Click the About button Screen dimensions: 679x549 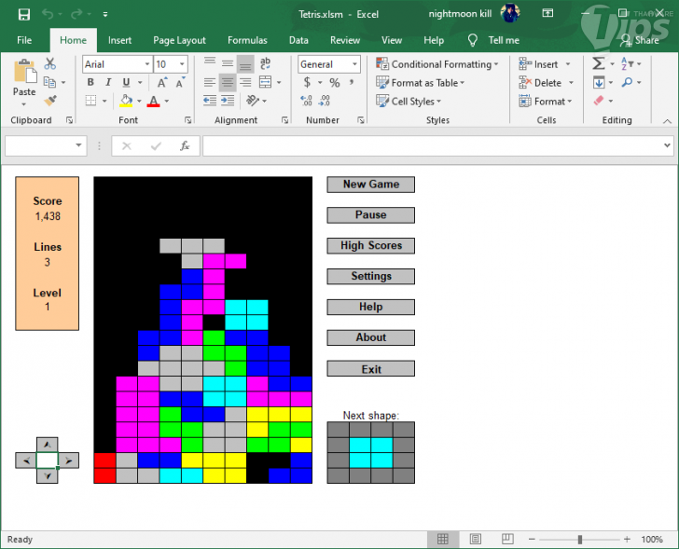point(370,337)
